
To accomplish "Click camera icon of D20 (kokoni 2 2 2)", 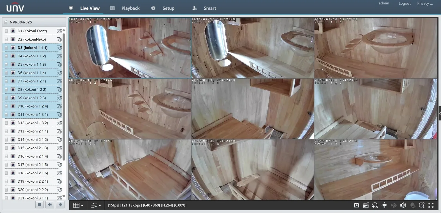I will tap(13, 190).
